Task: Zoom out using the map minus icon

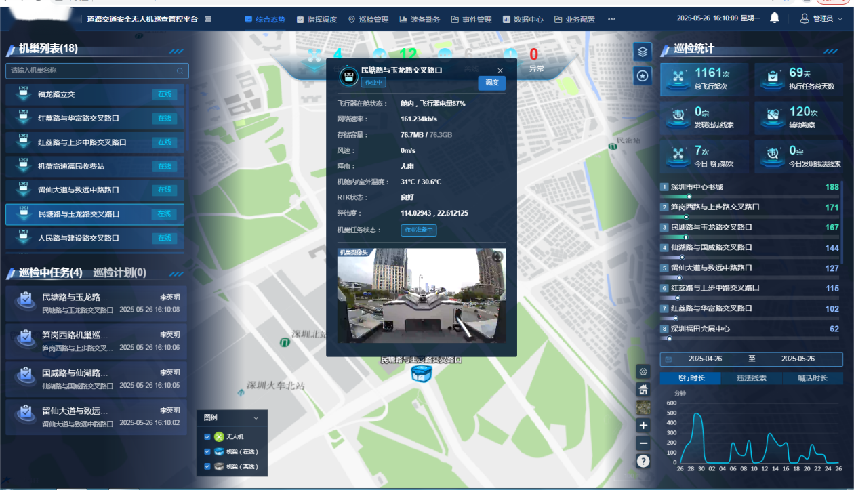Action: (x=643, y=443)
